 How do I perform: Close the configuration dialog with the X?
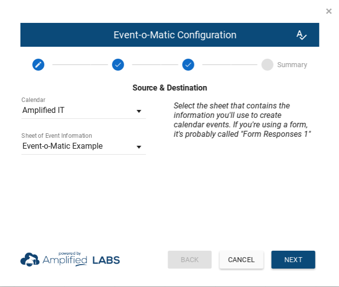(x=329, y=11)
